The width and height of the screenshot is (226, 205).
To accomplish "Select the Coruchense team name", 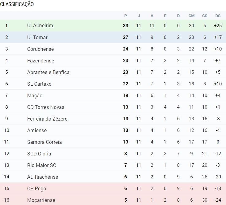I will (40, 49).
